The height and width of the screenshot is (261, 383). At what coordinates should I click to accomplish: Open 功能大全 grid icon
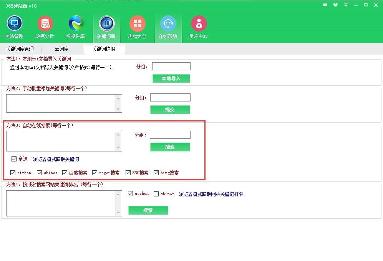pos(137,23)
